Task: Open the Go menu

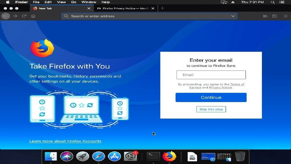Action: coord(74,2)
